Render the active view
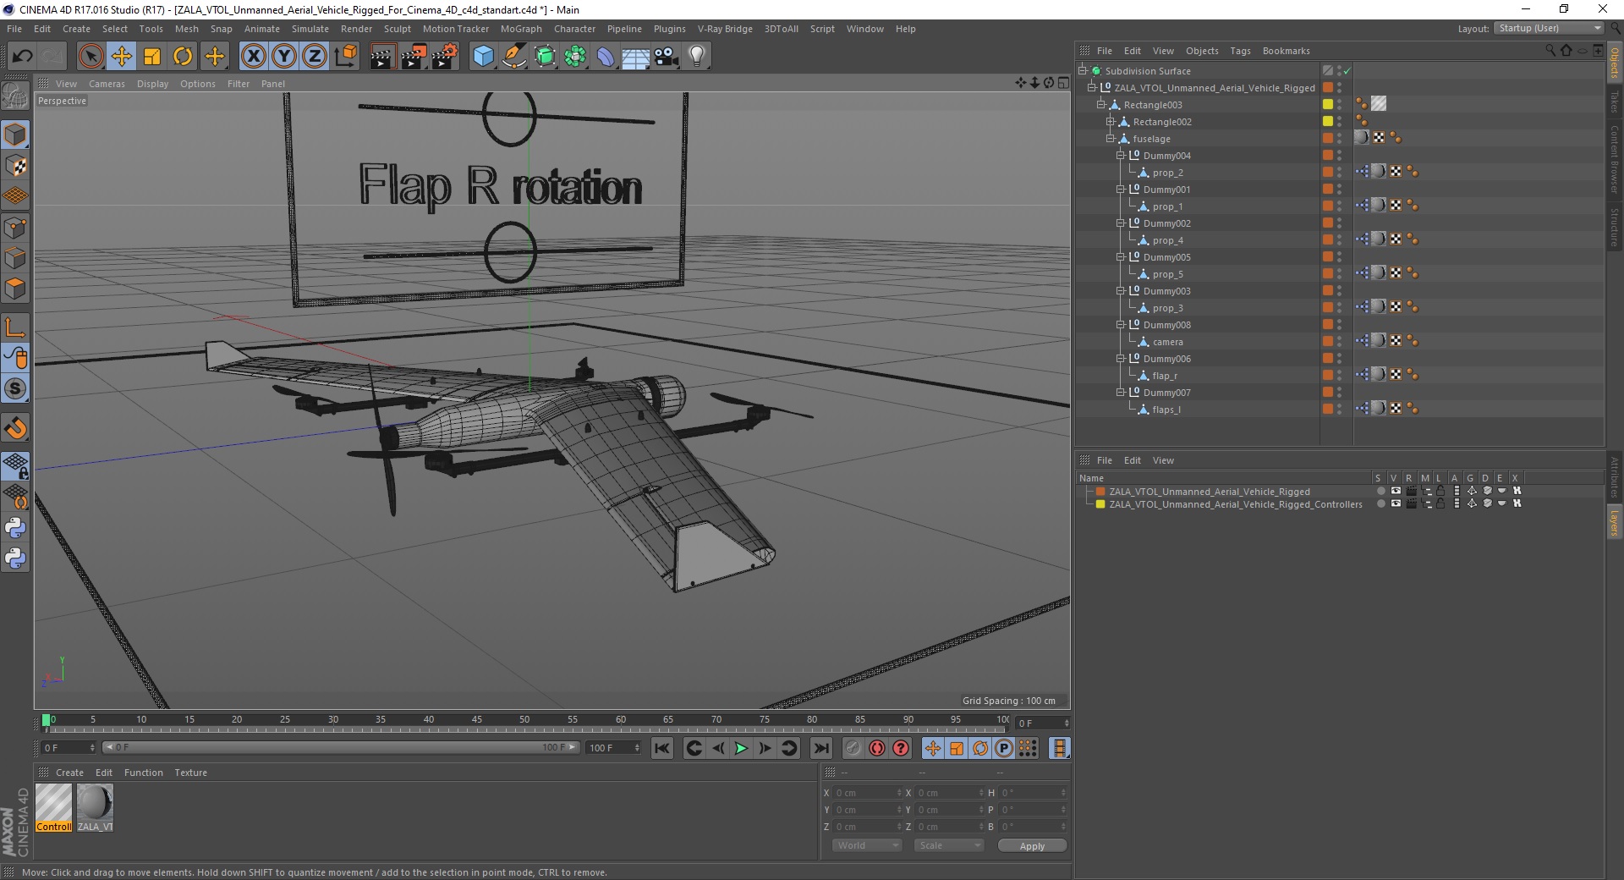This screenshot has height=880, width=1624. [x=382, y=57]
